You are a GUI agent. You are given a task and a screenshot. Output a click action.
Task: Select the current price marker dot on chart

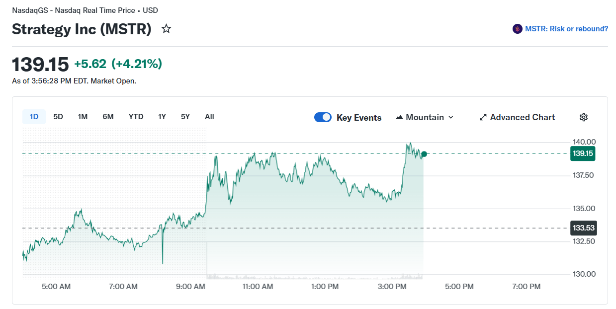click(x=424, y=154)
